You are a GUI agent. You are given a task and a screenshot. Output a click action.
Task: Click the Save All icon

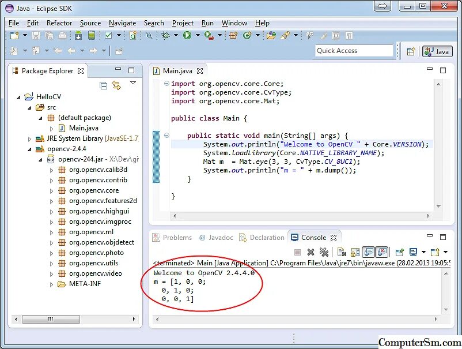coord(49,35)
